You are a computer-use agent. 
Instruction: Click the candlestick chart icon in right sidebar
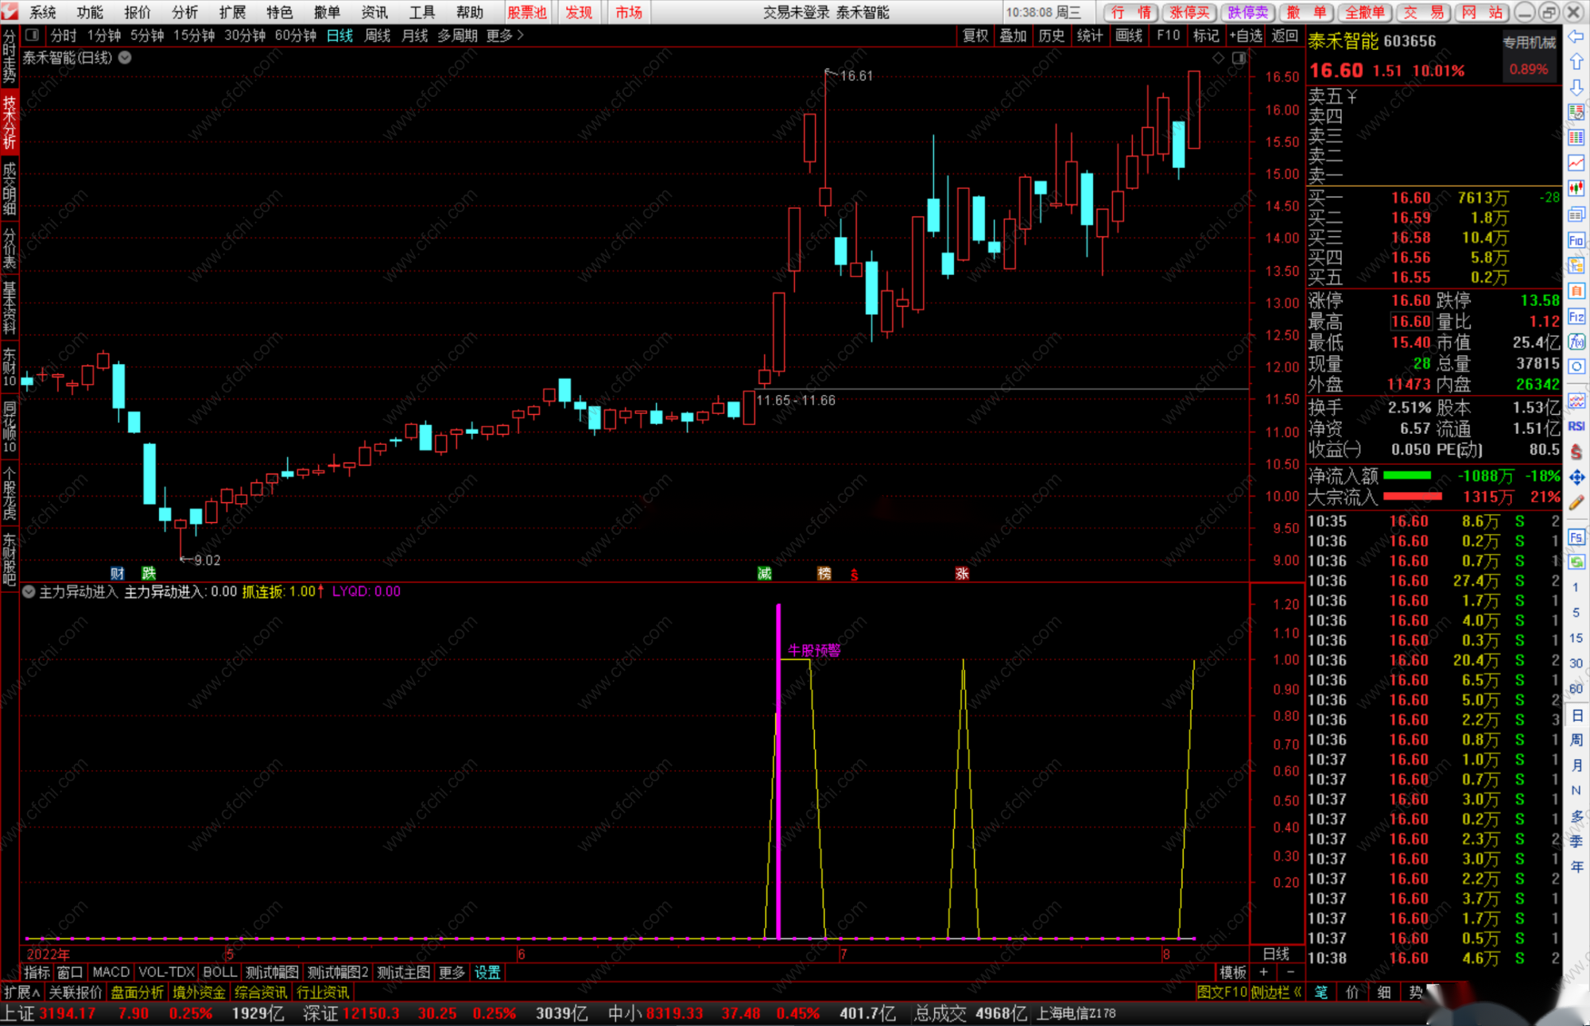(x=1576, y=188)
